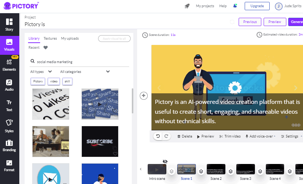Click Trim video option
The image size is (303, 184).
coord(230,136)
